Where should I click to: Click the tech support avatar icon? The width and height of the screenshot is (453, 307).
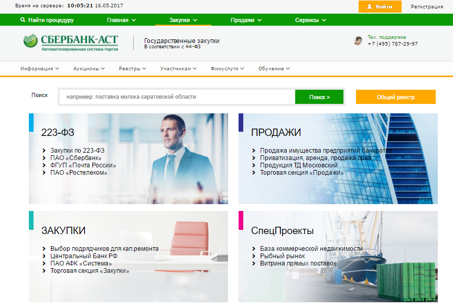tap(358, 41)
